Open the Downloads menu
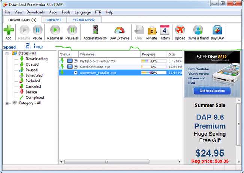 36,12
